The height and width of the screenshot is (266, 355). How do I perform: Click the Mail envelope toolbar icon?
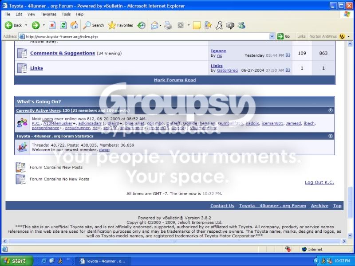(154, 25)
